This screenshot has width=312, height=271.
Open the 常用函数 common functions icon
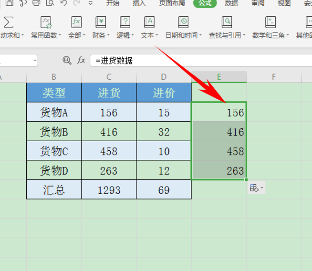click(x=46, y=22)
